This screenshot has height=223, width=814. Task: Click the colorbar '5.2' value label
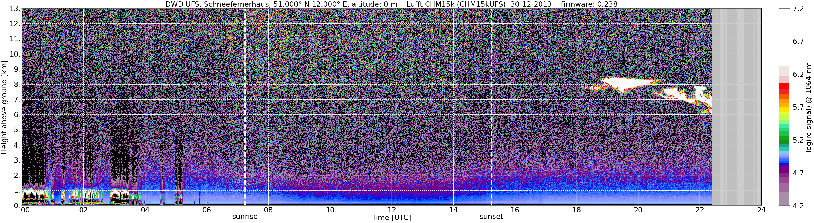click(x=798, y=140)
